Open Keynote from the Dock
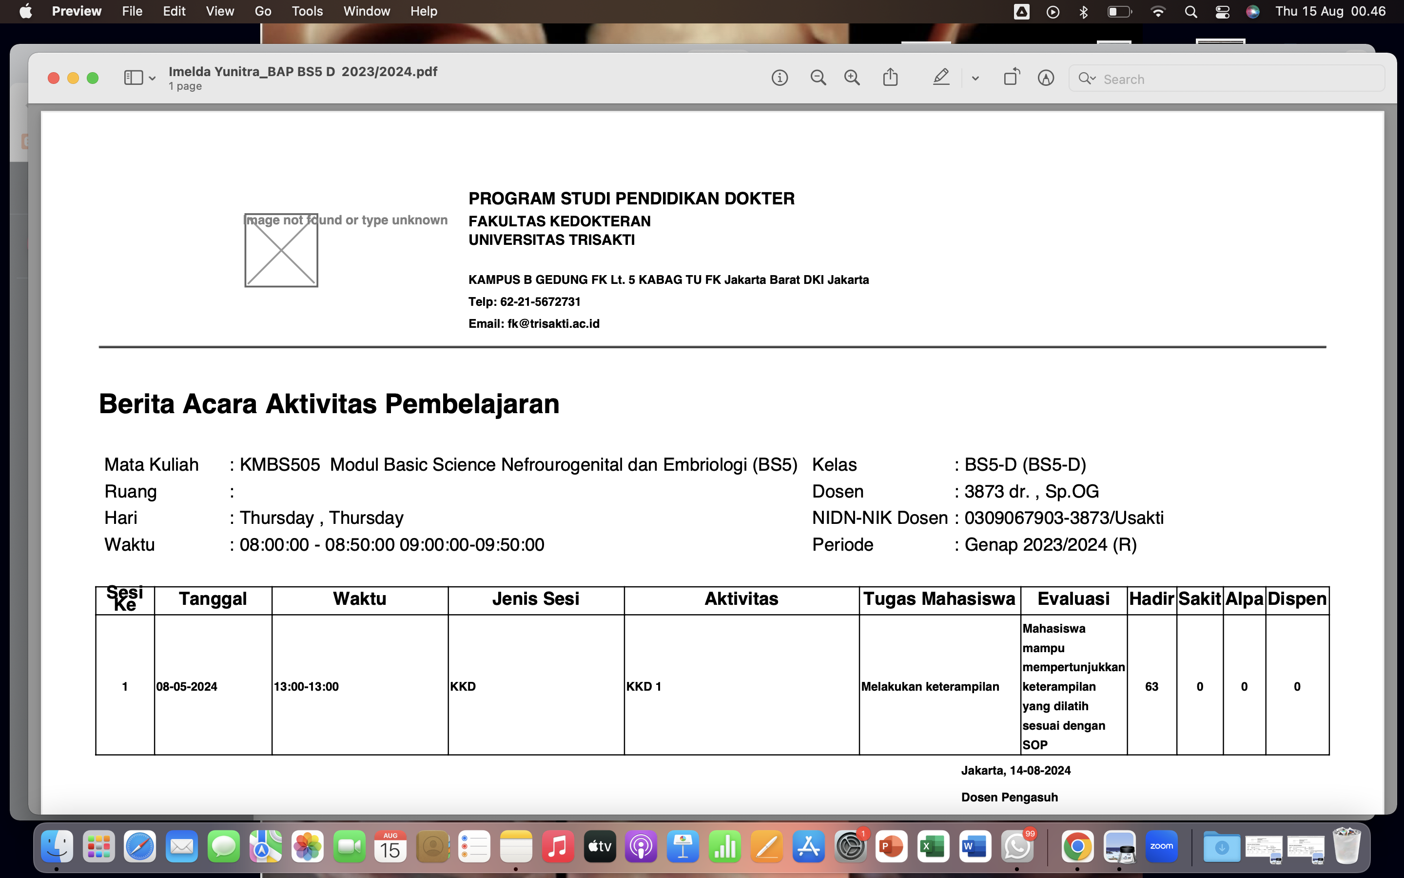This screenshot has width=1404, height=878. pyautogui.click(x=683, y=847)
